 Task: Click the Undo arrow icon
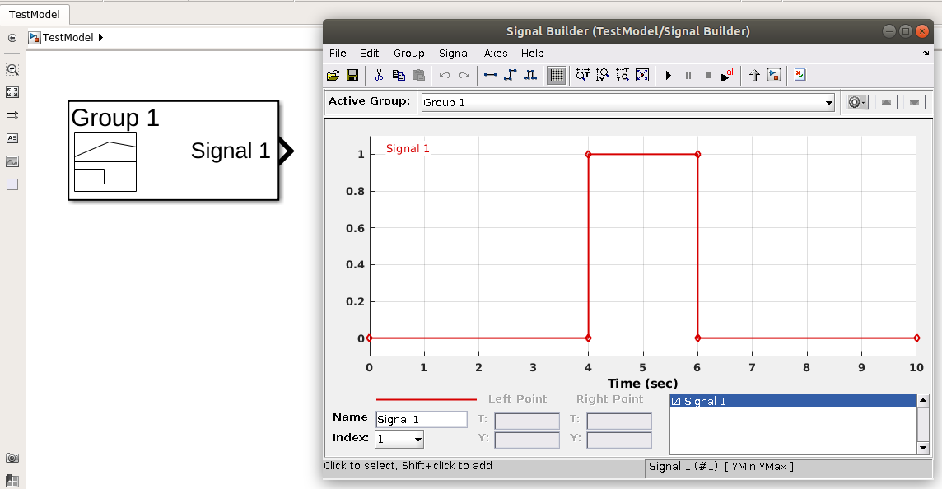tap(445, 75)
